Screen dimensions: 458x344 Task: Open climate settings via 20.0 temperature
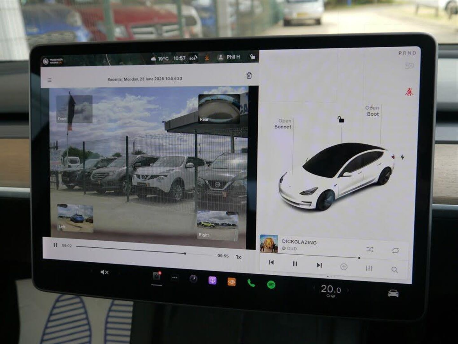[x=331, y=289]
